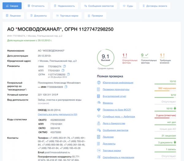Click the Бухгалтерский отчет icon
This screenshot has height=161, width=184.
tap(98, 96)
